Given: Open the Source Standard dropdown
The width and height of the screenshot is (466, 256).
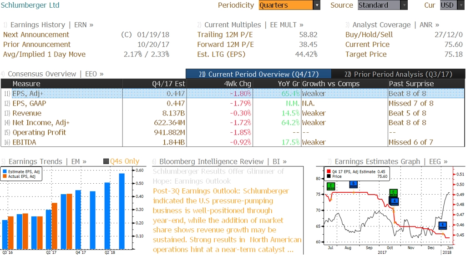Looking at the screenshot, I should pyautogui.click(x=382, y=5).
